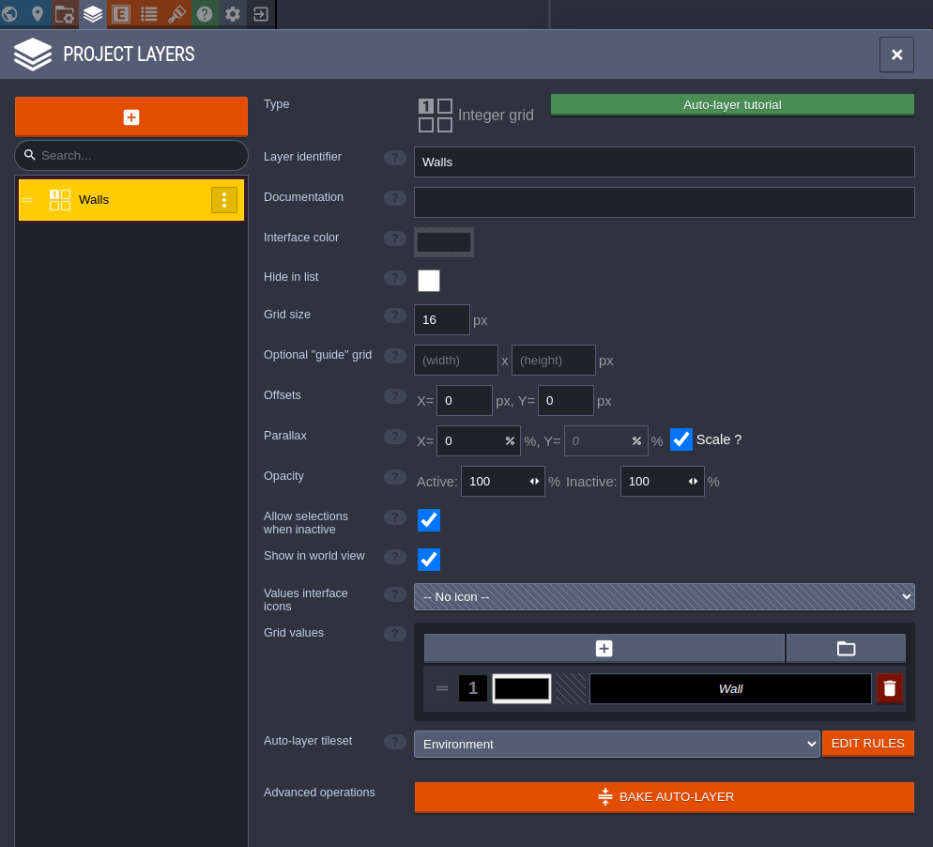Open the Values interface icons dropdown
Image resolution: width=933 pixels, height=847 pixels.
coord(664,597)
